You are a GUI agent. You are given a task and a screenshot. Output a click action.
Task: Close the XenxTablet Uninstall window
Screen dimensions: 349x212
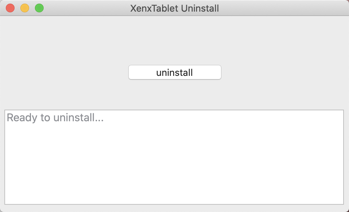(10, 8)
